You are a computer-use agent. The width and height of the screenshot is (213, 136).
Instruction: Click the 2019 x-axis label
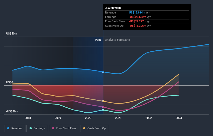coord(58,118)
